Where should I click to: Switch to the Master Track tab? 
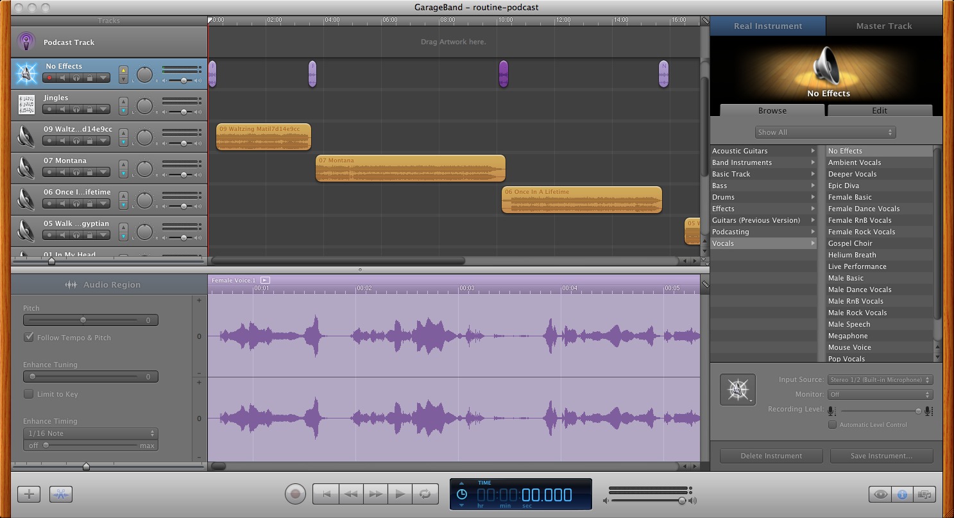[x=884, y=26]
